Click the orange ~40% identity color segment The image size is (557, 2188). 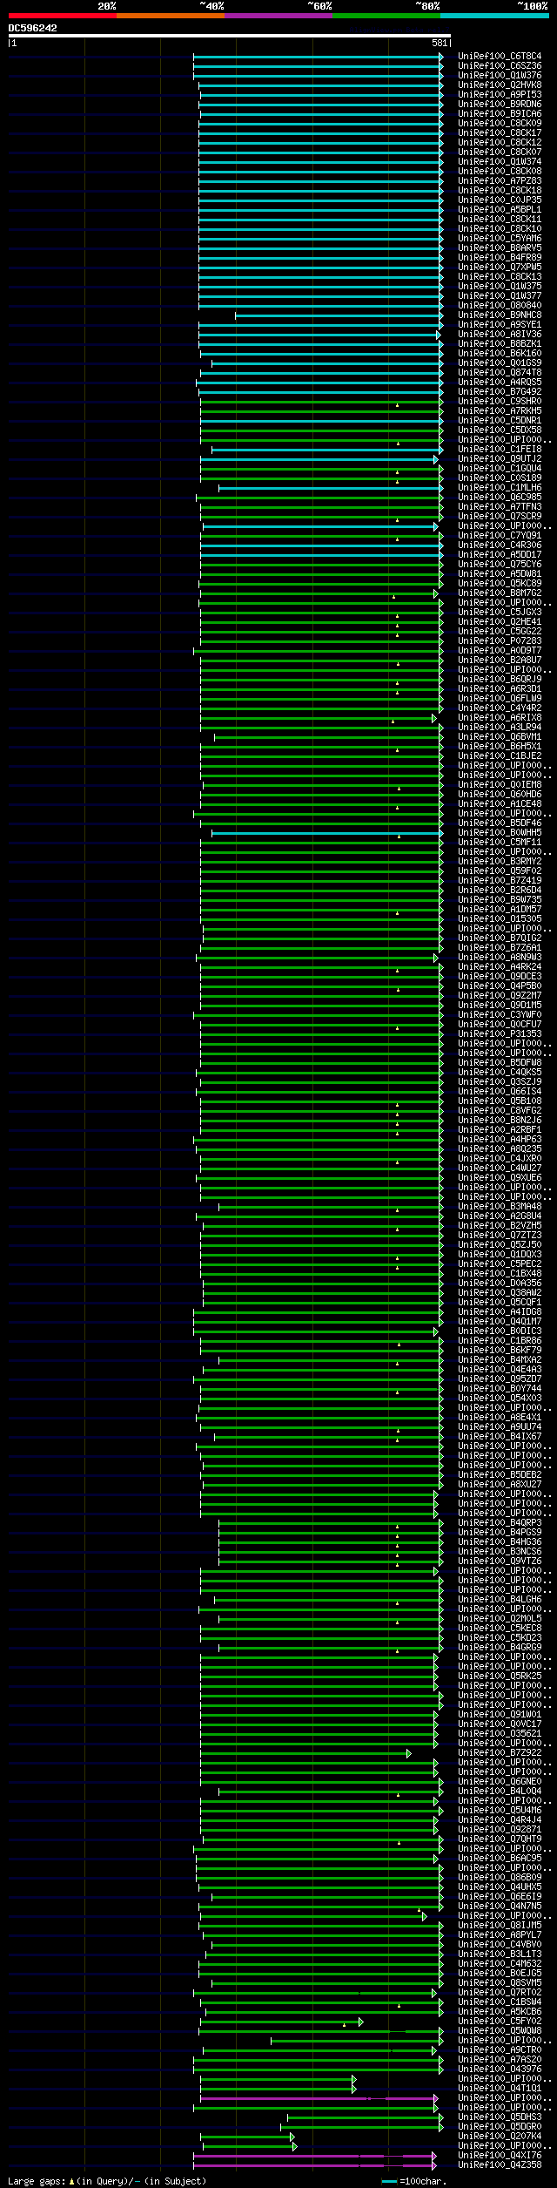[170, 16]
